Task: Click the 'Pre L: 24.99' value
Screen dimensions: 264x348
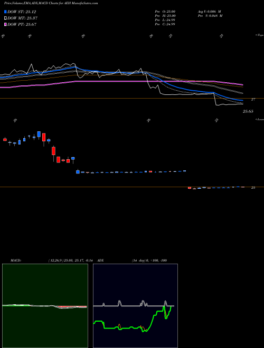Action: pos(165,20)
